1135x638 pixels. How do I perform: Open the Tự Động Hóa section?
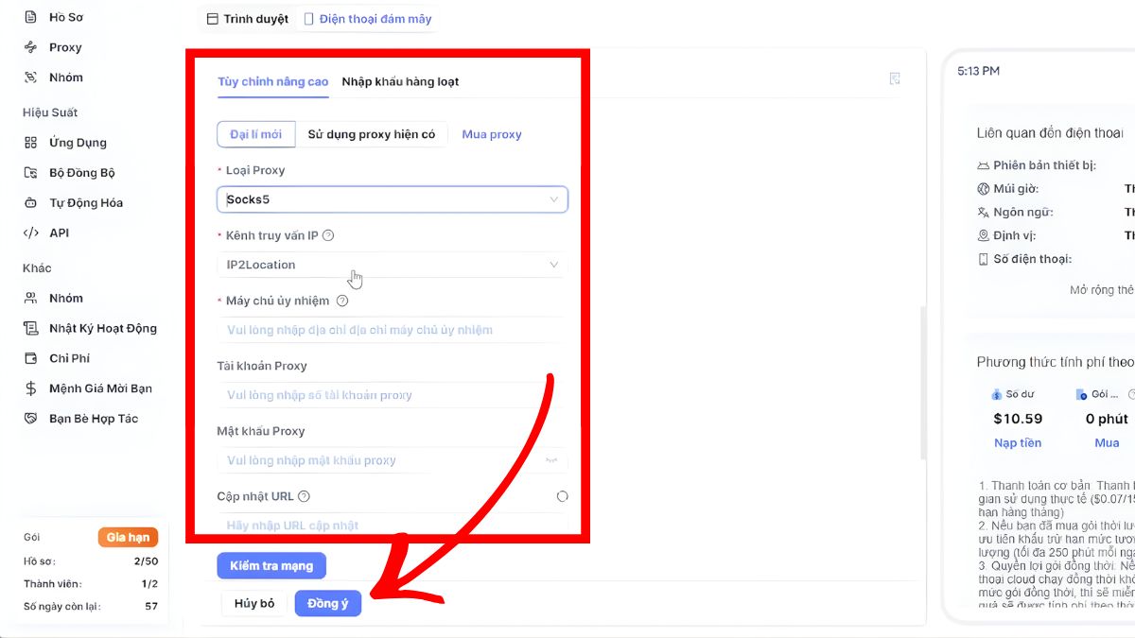[78, 202]
